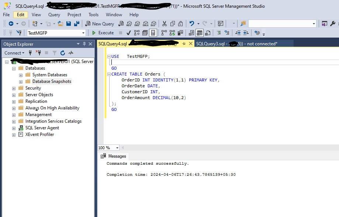The image size is (339, 217).
Task: Toggle auto-hide pin on Object Explorer
Action: click(x=84, y=44)
